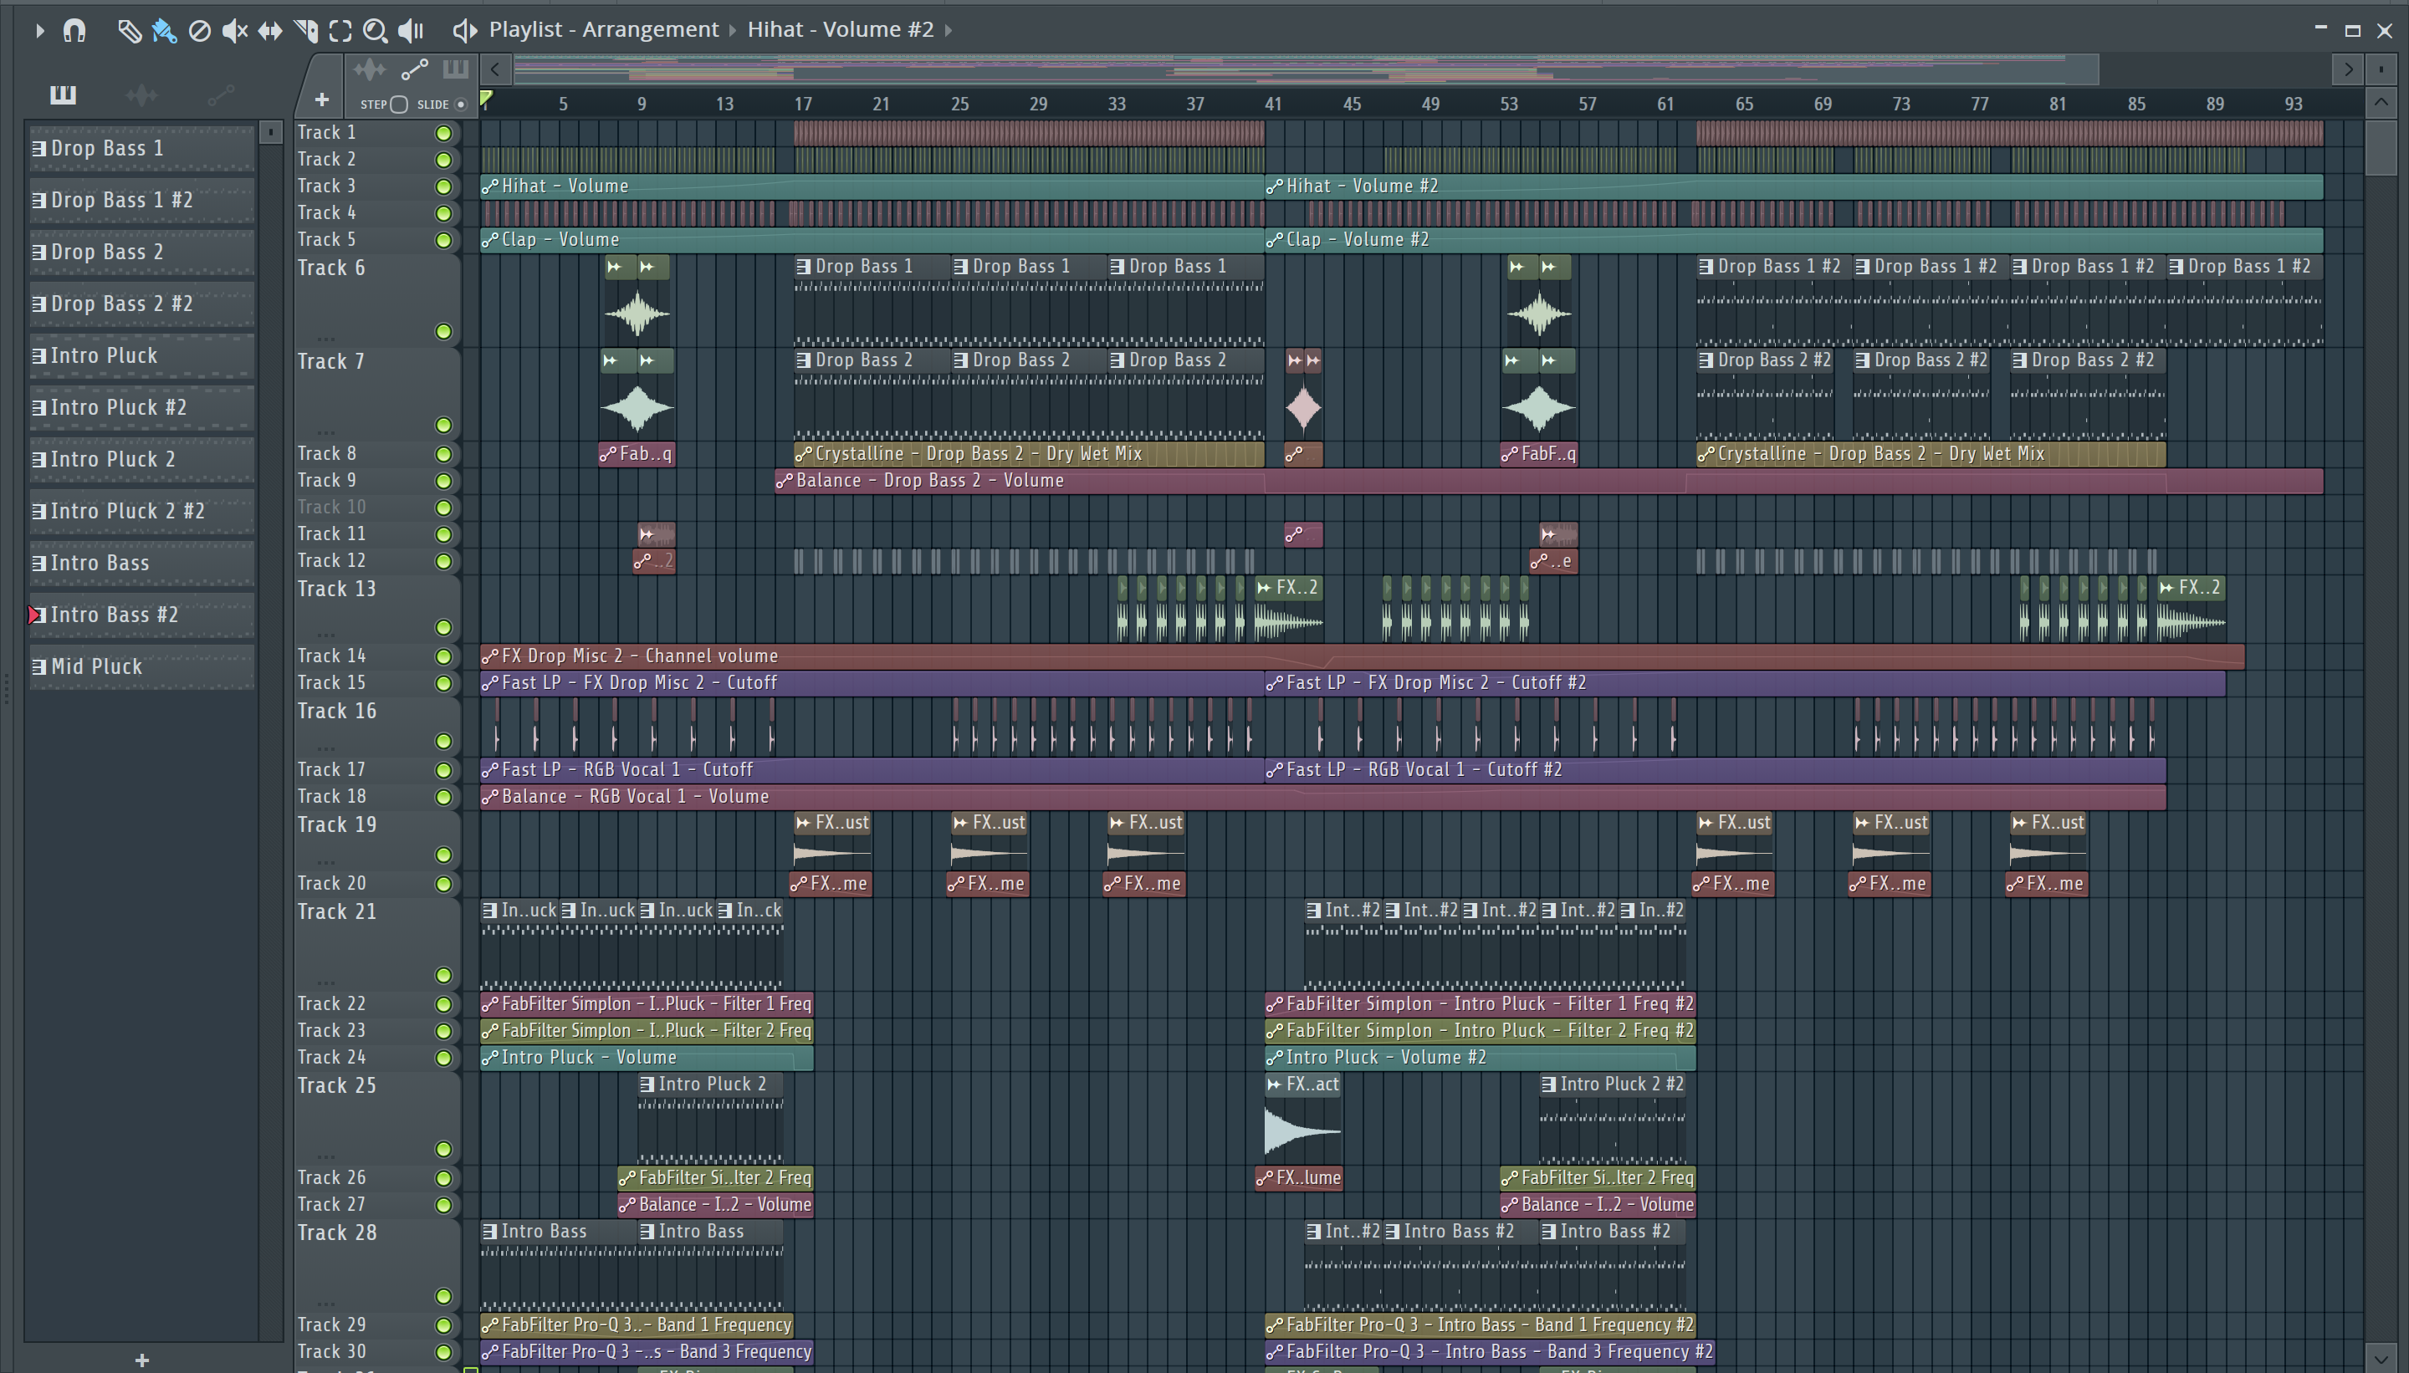Select Balance - RGB Vocal 1 - Volume clip

(x=1322, y=798)
